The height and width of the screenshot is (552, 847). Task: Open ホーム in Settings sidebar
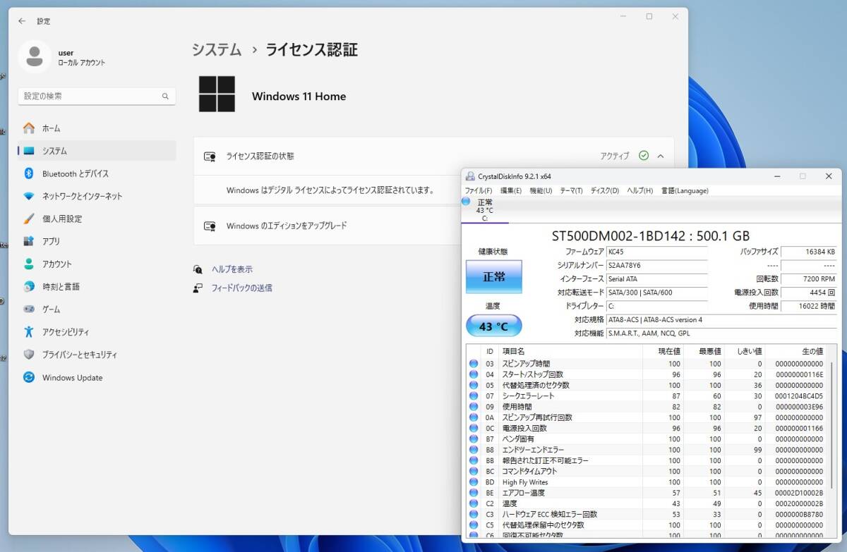click(x=97, y=128)
